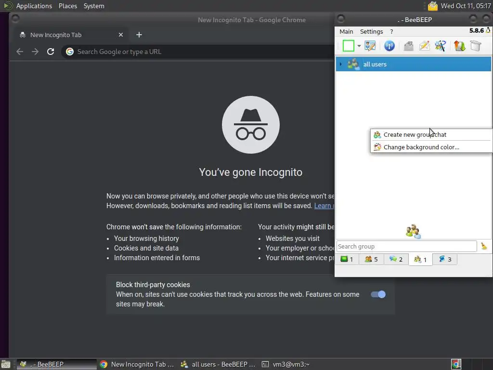Open the status dropdown arrow in BeeBEEP toolbar
This screenshot has height=370, width=493.
pos(359,46)
